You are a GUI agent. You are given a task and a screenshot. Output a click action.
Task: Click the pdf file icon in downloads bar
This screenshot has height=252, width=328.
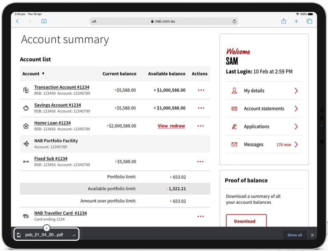pyautogui.click(x=18, y=235)
